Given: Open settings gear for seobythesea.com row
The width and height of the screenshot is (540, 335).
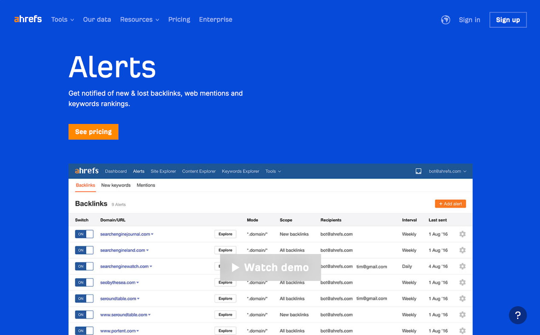Looking at the screenshot, I should tap(462, 282).
